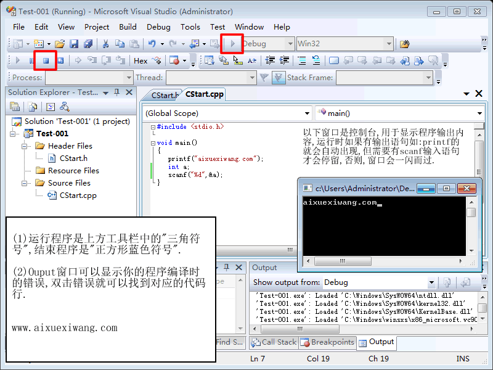Click the Restart debugging icon
493x370 pixels.
point(59,60)
